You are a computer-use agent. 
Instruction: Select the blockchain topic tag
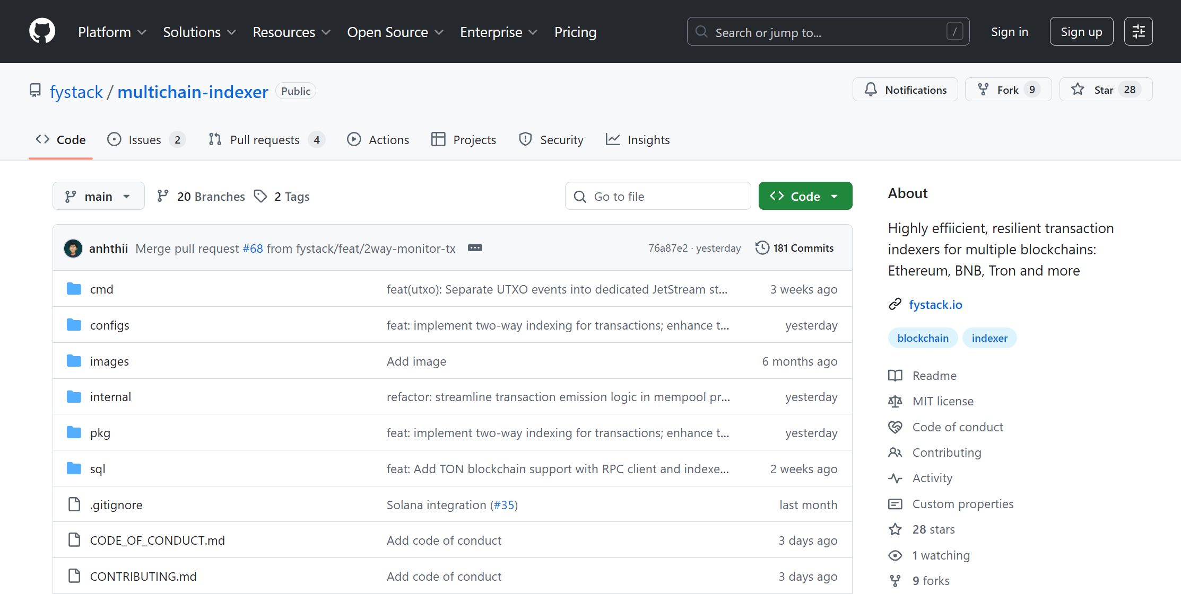pos(923,338)
